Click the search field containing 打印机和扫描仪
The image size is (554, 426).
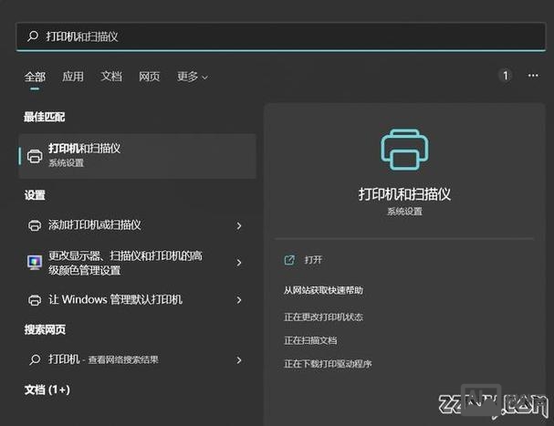281,36
